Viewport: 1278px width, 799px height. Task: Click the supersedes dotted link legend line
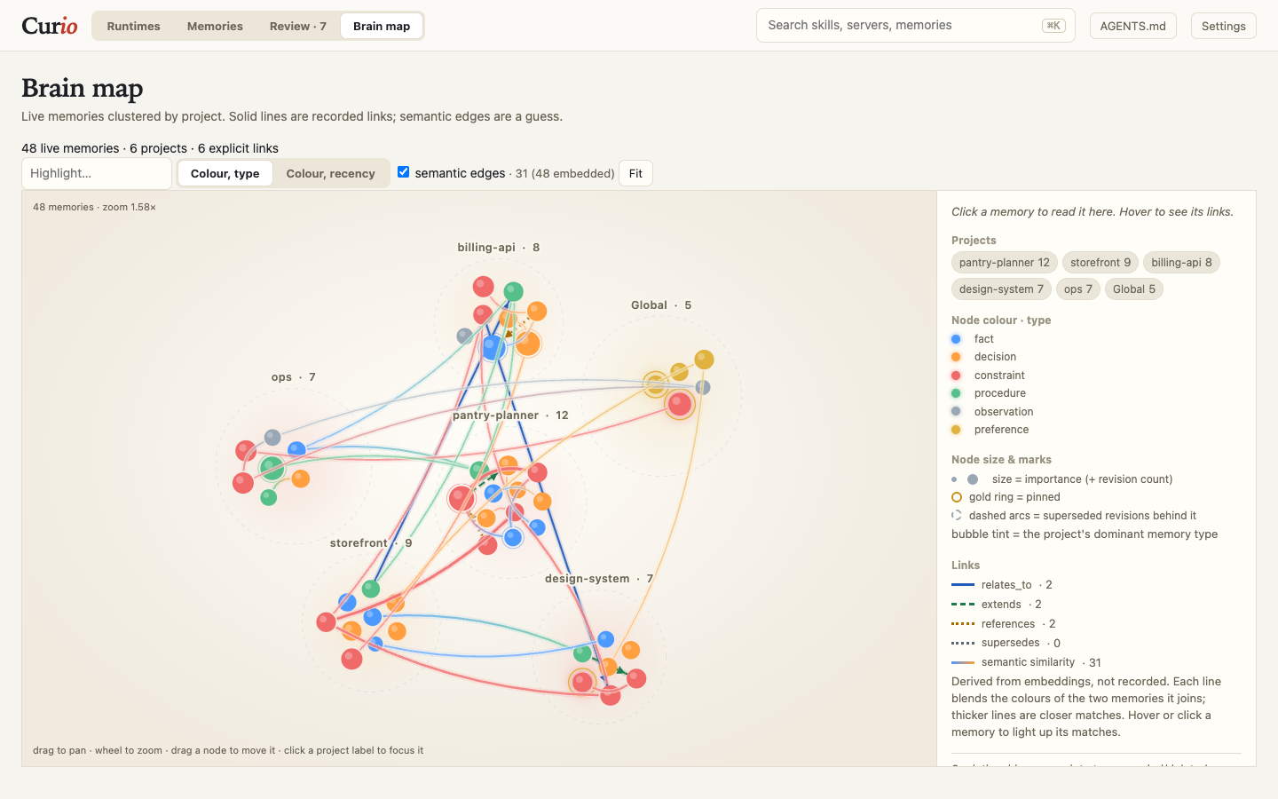[963, 643]
